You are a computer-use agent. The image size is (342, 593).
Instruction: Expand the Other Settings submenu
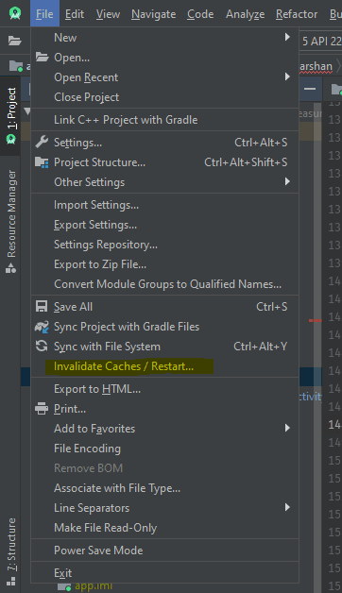(287, 181)
